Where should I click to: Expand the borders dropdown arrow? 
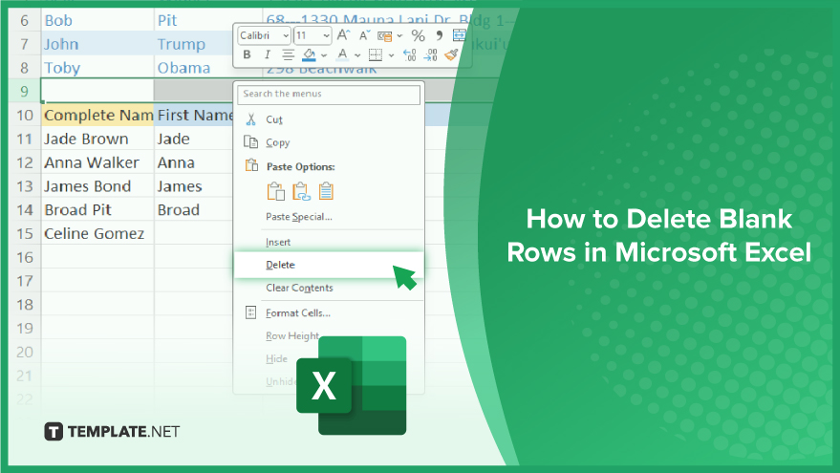tap(391, 55)
